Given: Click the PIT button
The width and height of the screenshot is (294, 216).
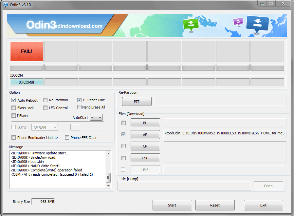Looking at the screenshot, I should point(137,102).
